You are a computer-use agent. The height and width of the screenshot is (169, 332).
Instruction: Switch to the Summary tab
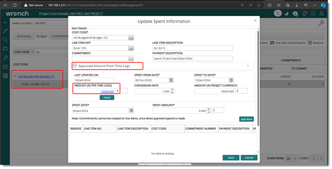tap(24, 36)
